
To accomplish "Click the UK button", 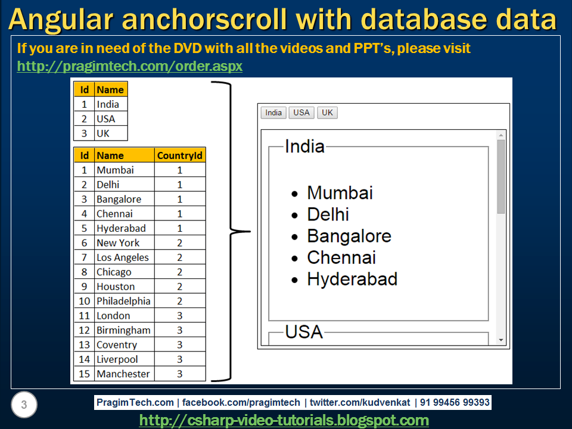I will [x=326, y=113].
